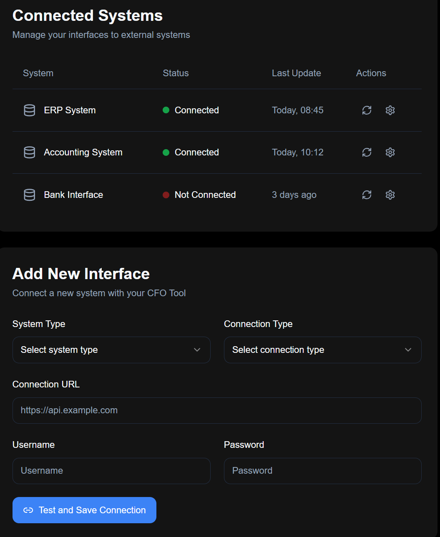Click the ERP System database icon

click(x=30, y=110)
